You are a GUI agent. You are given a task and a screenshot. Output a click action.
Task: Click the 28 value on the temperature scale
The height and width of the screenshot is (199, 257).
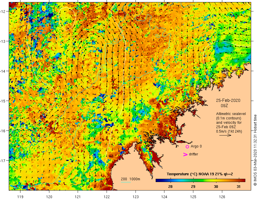click(x=170, y=186)
